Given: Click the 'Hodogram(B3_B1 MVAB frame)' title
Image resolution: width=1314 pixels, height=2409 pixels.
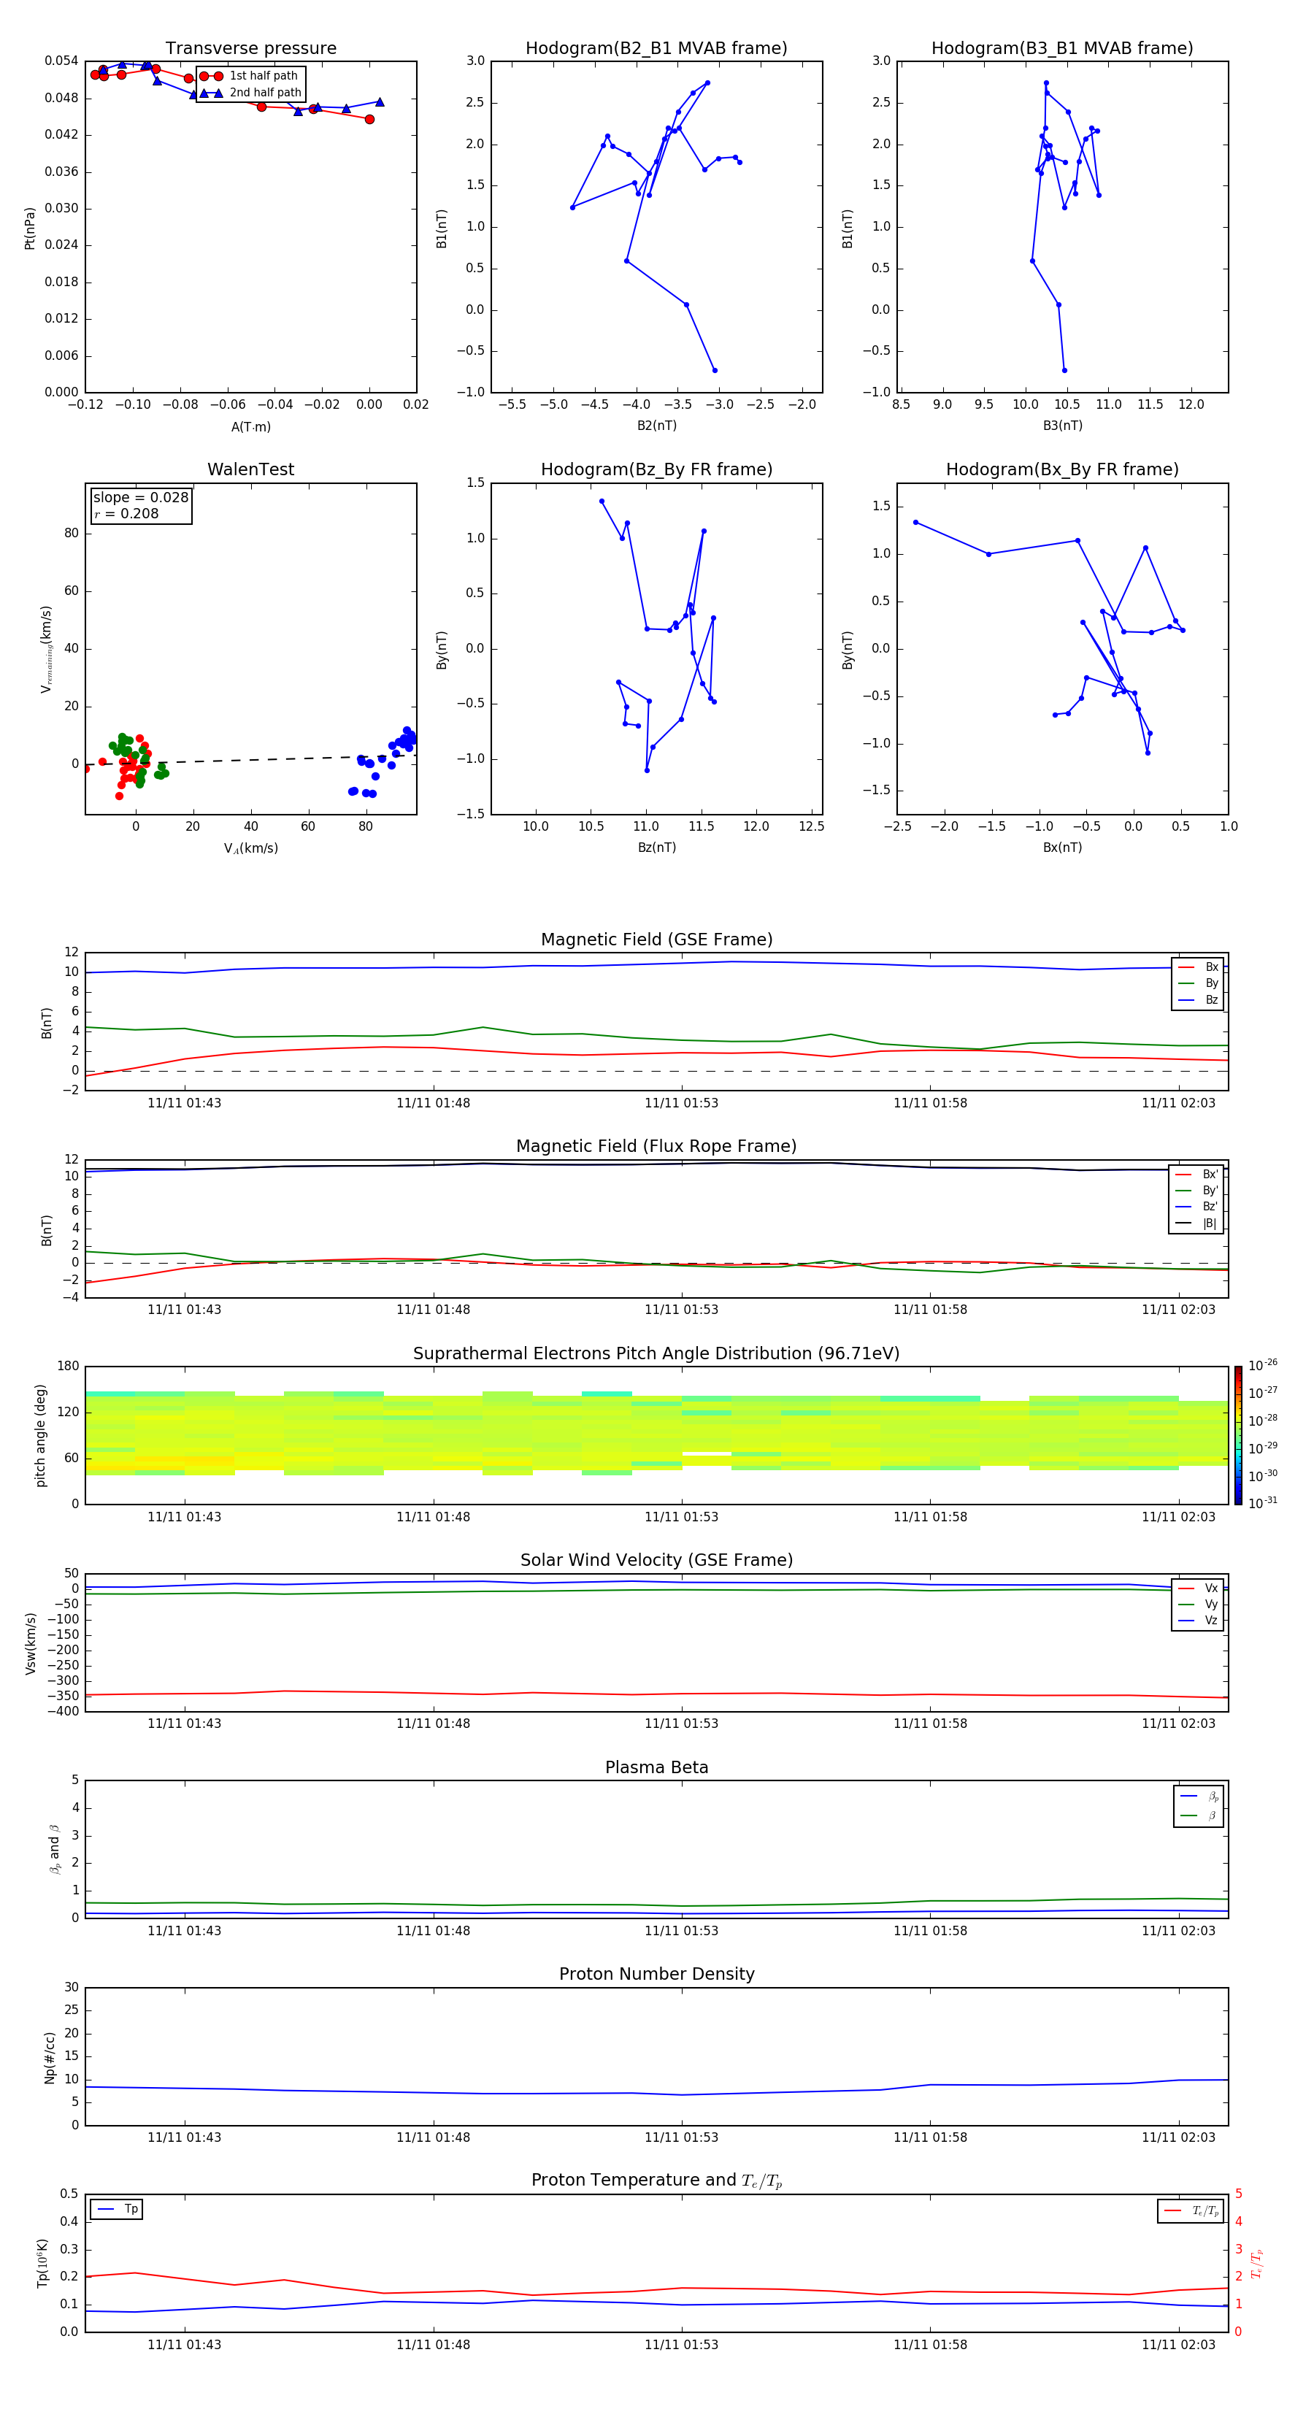Looking at the screenshot, I should click(x=1062, y=49).
